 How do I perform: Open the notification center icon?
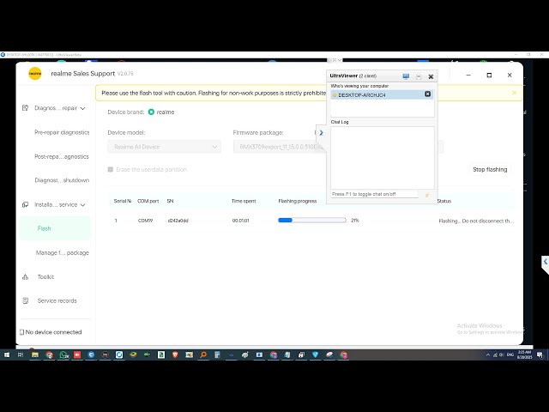[540, 354]
